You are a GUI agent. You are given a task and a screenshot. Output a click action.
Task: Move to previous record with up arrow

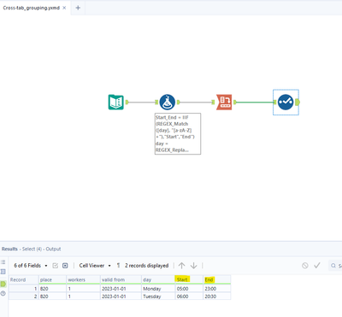181,266
